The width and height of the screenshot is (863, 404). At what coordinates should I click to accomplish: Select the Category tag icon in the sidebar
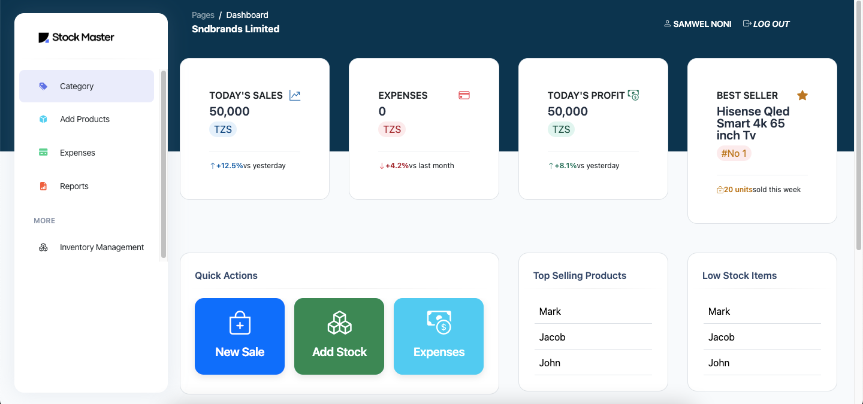(43, 86)
